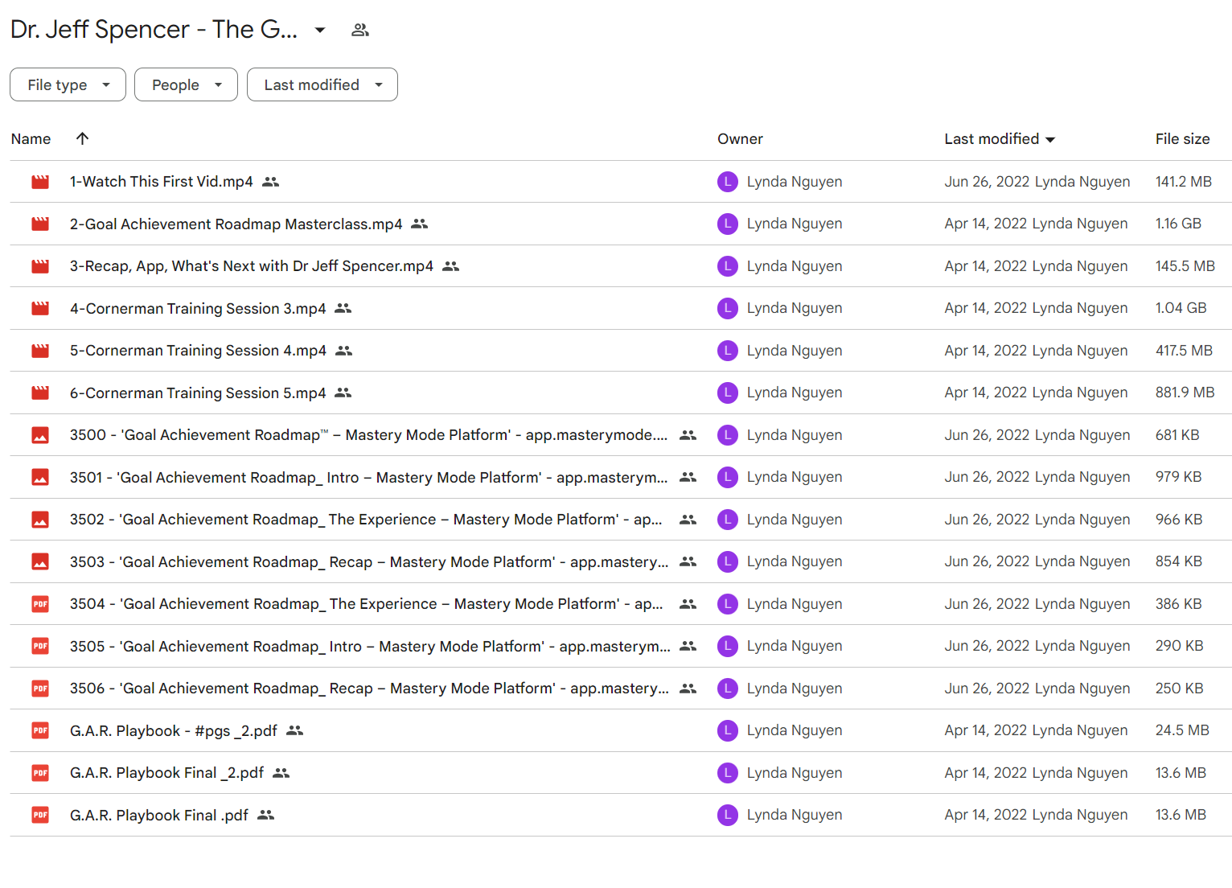
Task: Select the 3506 - Roadmap_ Recap PDF file
Action: pos(369,689)
